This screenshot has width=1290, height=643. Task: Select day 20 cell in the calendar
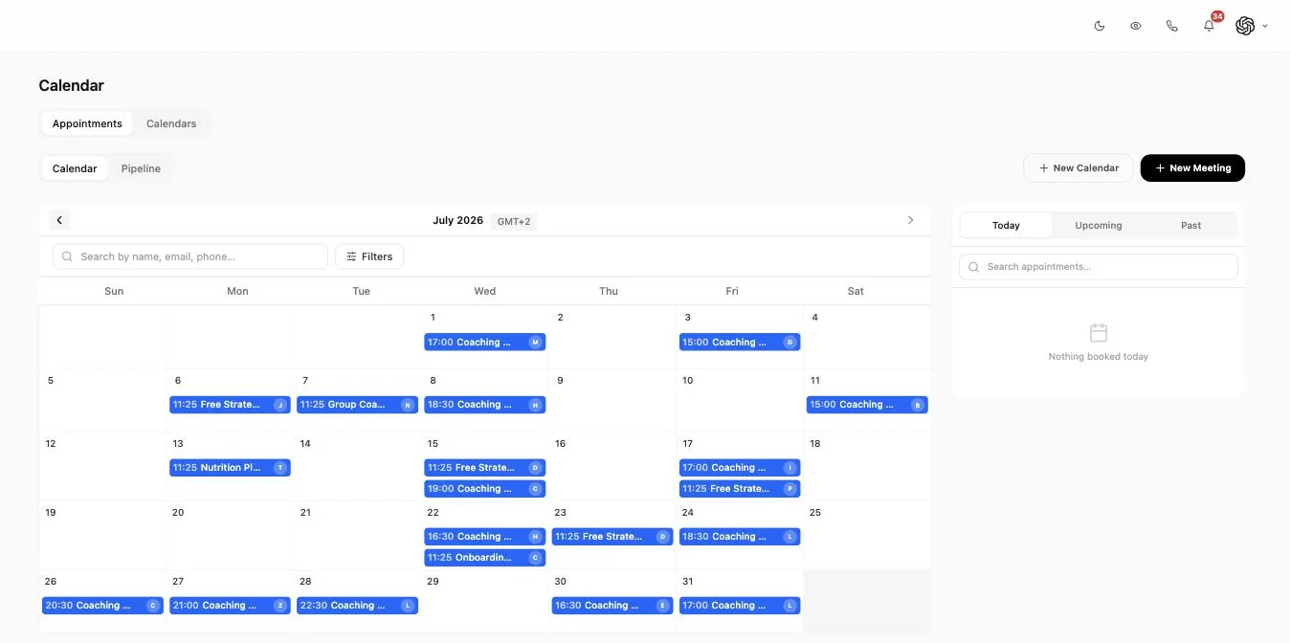(x=230, y=535)
